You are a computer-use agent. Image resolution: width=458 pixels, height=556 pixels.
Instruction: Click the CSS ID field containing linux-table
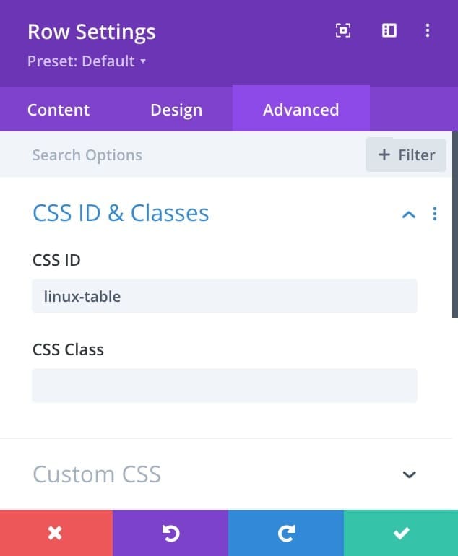click(225, 296)
